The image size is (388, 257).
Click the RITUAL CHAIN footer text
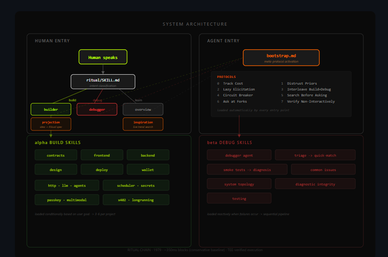(195, 250)
